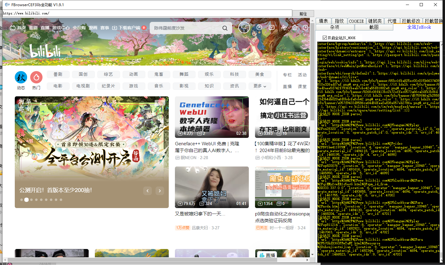This screenshot has height=265, width=445.
Task: Open 直播 from the top navigation
Action: [x=45, y=27]
